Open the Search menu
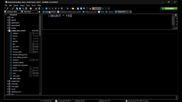 (x=16, y=5)
